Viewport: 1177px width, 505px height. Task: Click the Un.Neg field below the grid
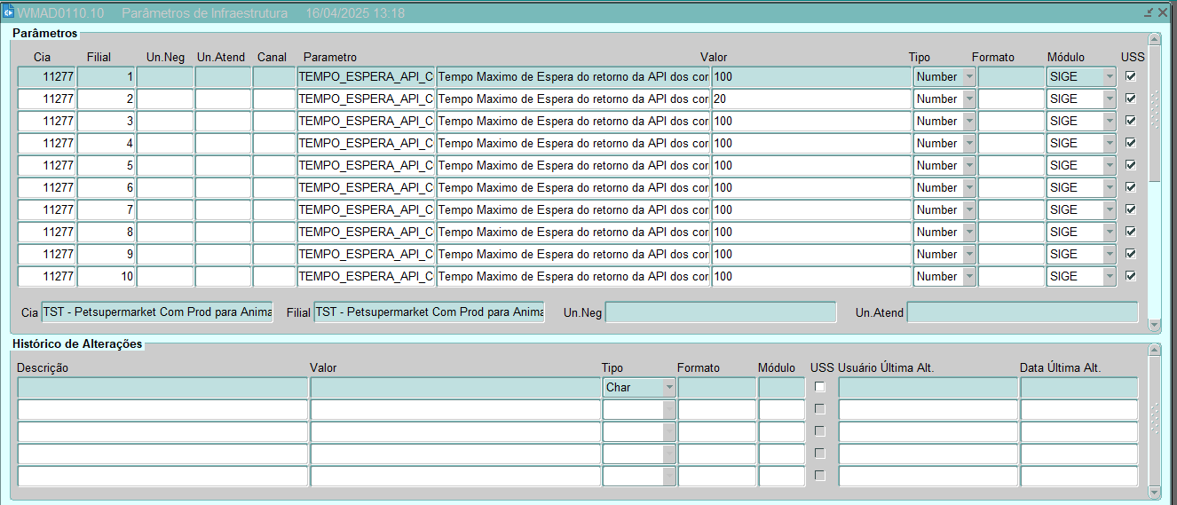click(x=720, y=312)
